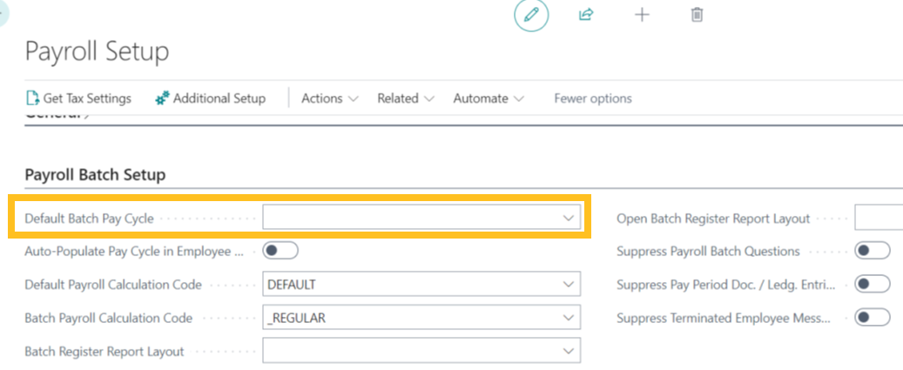Image resolution: width=903 pixels, height=370 pixels.
Task: Open the Actions menu
Action: pos(329,98)
